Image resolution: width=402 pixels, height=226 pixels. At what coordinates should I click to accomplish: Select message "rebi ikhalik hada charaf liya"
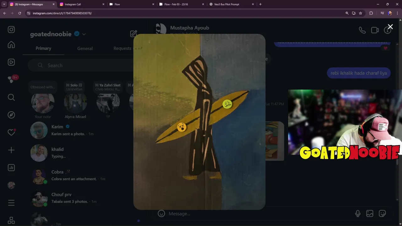[x=359, y=73]
